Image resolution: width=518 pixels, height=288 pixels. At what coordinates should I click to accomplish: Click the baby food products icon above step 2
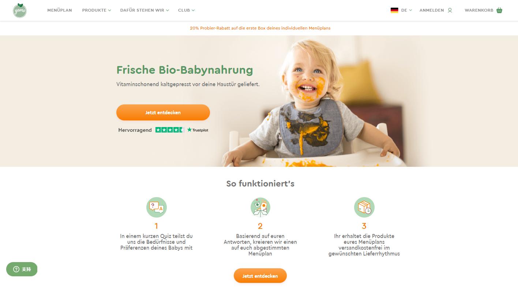(x=260, y=207)
